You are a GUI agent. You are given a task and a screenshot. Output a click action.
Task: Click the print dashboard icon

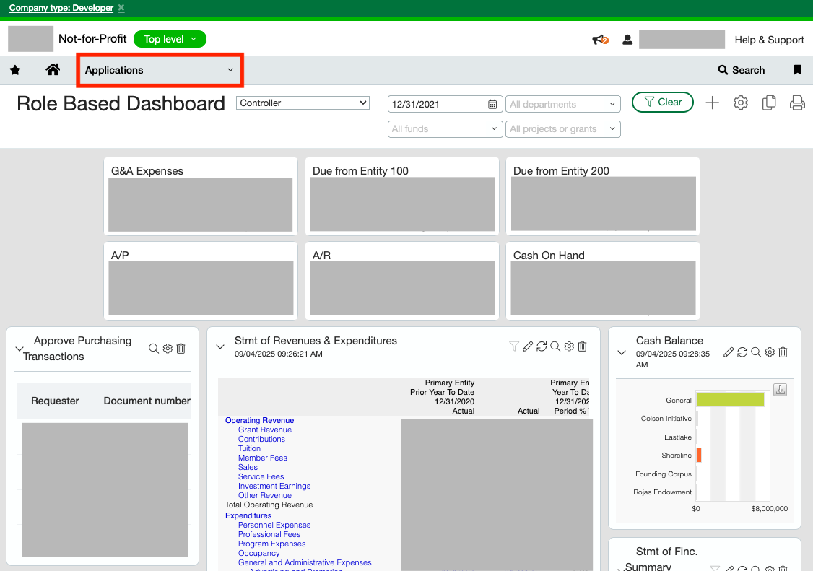point(797,103)
